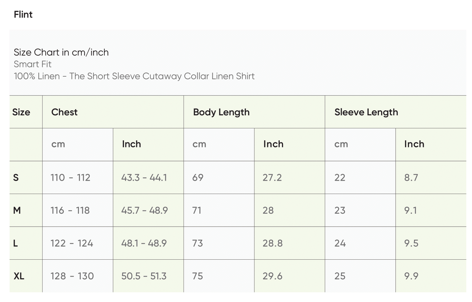Click the "Body Length" column header
The image size is (472, 302).
[221, 112]
